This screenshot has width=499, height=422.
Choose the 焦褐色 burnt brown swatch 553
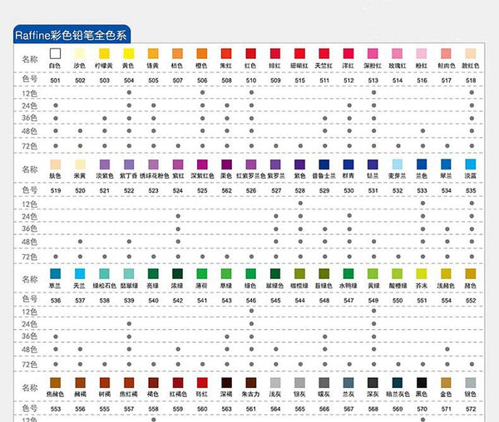56,381
